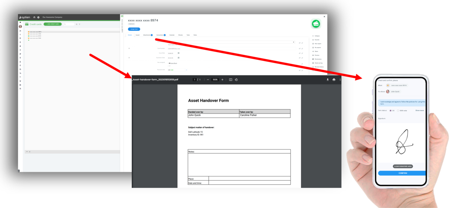Collapse the right side panel

(317, 36)
